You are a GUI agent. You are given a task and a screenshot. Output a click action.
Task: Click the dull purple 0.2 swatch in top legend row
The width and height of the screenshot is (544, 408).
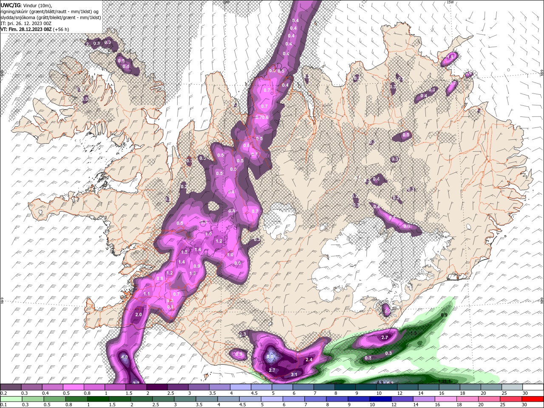point(11,387)
